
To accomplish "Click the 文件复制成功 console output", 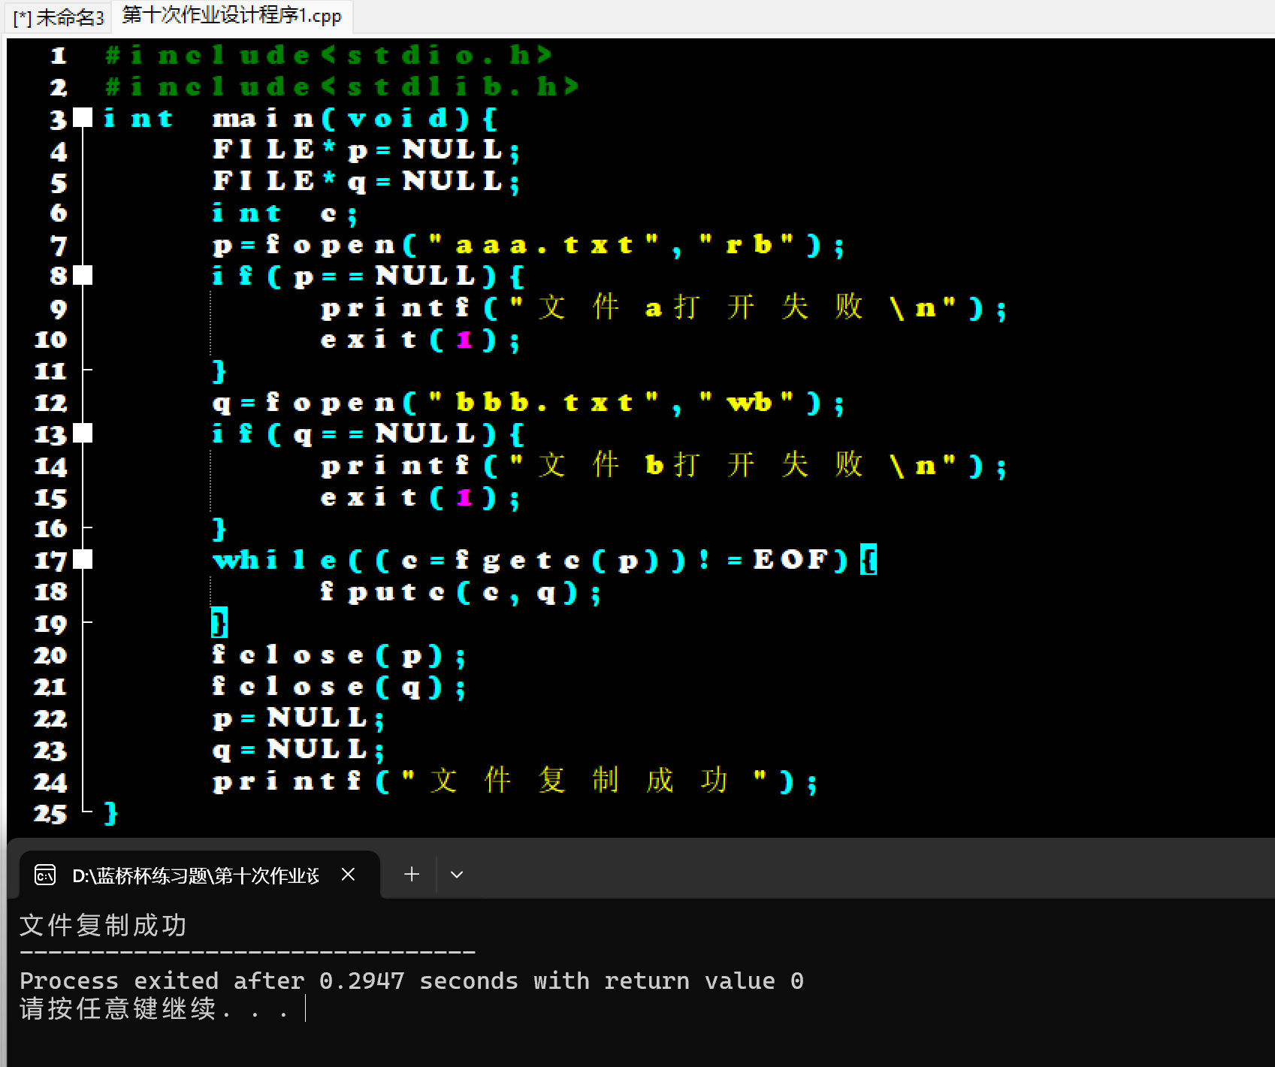I will 103,925.
